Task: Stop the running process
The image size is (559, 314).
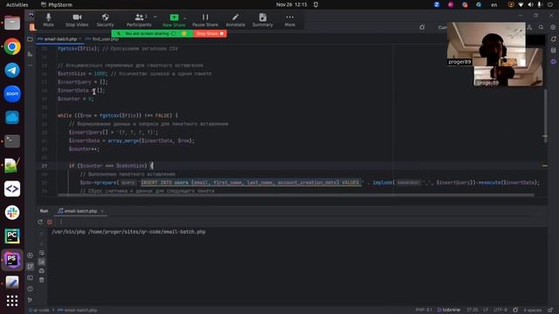Action: tap(50, 222)
